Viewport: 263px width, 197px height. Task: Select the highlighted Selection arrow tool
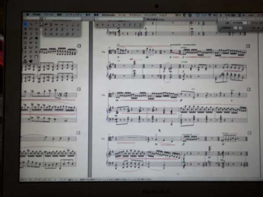[25, 25]
